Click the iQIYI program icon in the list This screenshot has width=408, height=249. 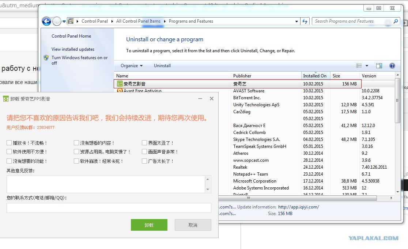pos(120,84)
